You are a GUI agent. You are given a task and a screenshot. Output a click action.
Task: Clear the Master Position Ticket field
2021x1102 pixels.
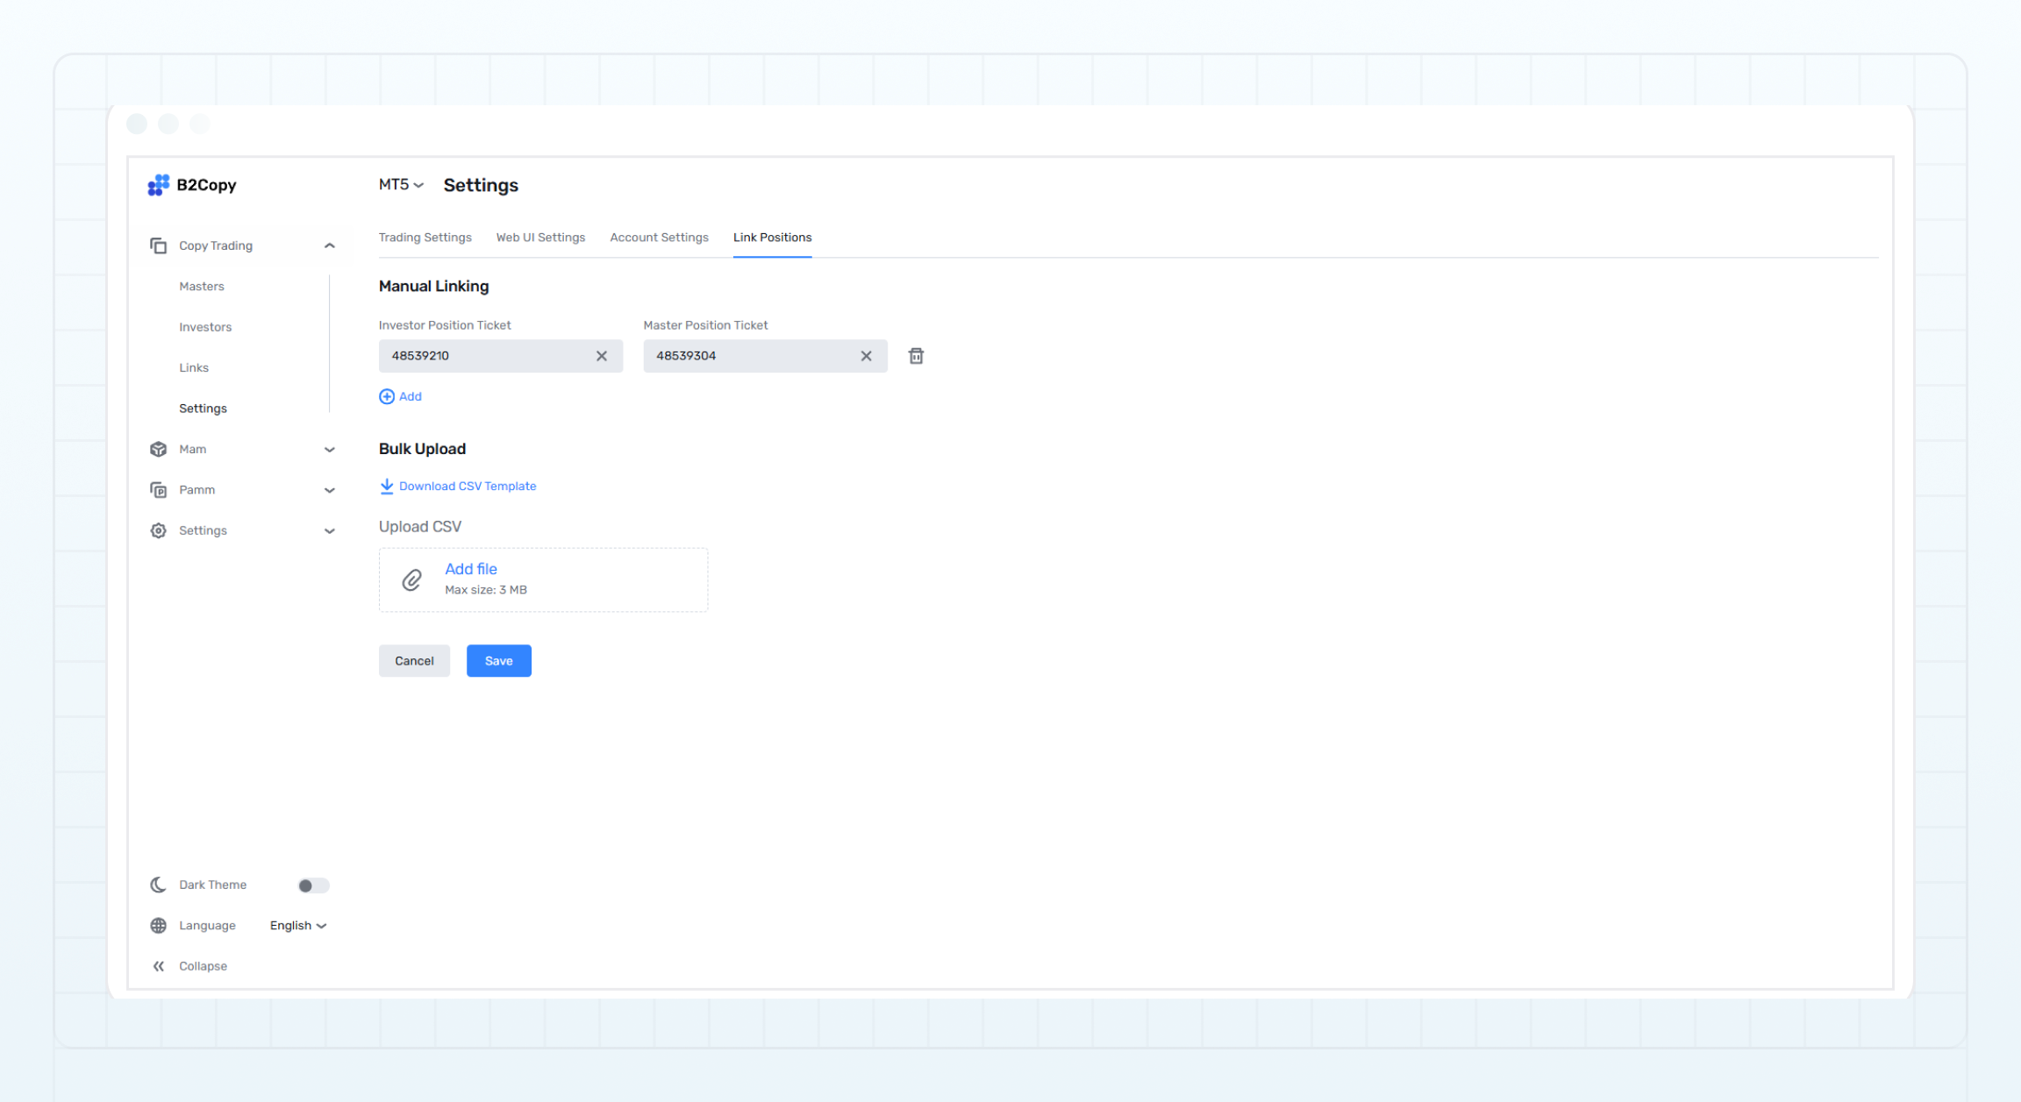[867, 356]
